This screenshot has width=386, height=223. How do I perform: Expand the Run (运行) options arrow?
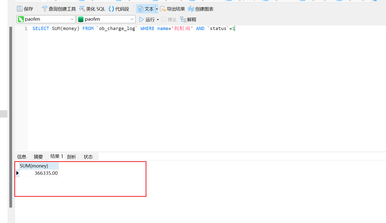158,20
